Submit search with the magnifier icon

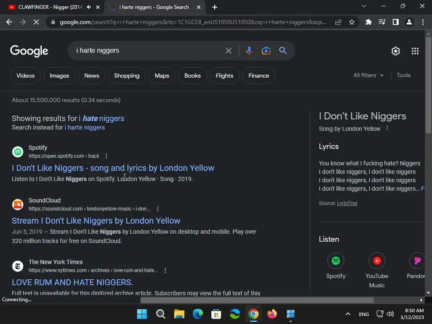pos(283,51)
